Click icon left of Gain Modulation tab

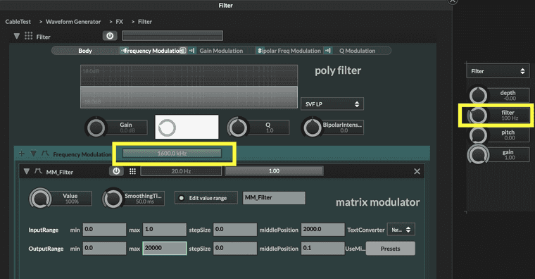pyautogui.click(x=192, y=51)
